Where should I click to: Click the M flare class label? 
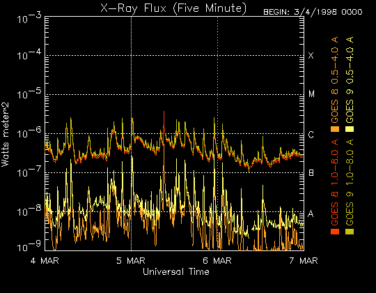coord(311,94)
